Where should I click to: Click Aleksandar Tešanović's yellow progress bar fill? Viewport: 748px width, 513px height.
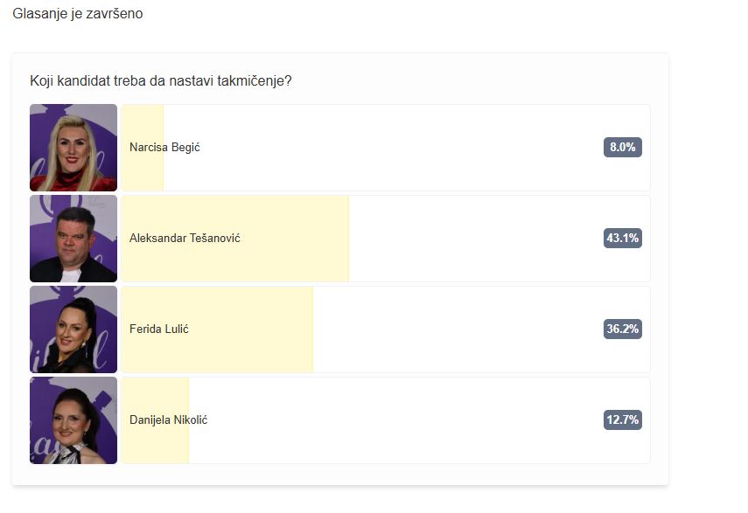tap(235, 262)
